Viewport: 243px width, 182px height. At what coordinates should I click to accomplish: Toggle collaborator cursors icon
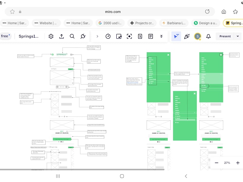pyautogui.click(x=176, y=36)
